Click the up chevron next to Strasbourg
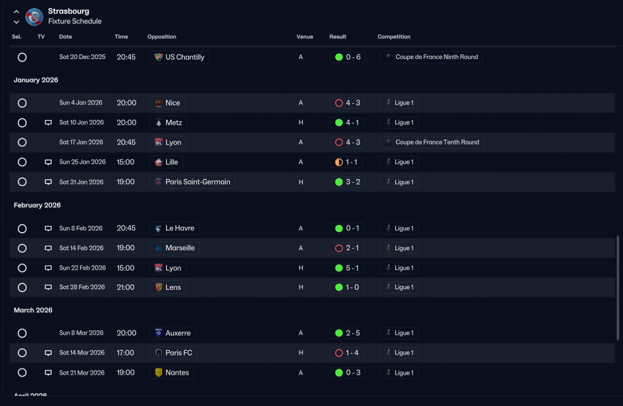This screenshot has width=623, height=406. click(x=17, y=12)
